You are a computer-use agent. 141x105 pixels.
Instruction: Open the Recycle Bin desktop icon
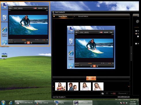tap(4, 19)
